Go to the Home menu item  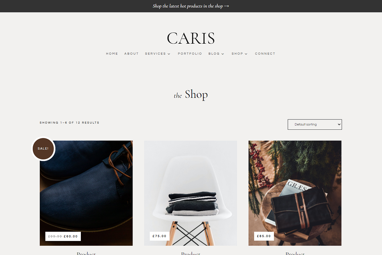[112, 54]
